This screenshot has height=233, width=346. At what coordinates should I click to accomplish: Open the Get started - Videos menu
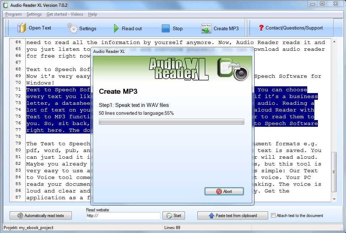(65, 14)
